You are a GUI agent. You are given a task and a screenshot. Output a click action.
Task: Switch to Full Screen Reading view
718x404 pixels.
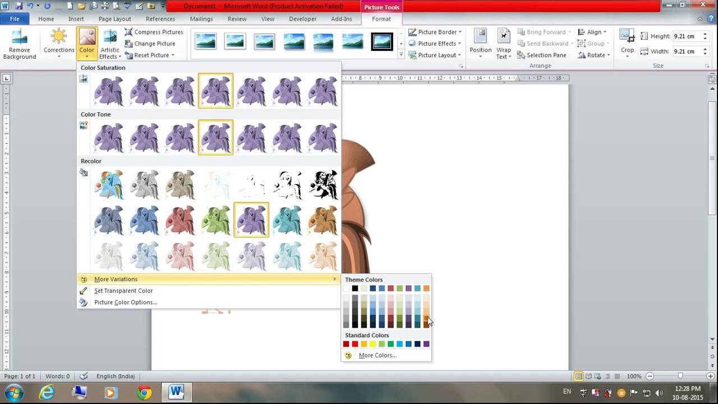588,376
